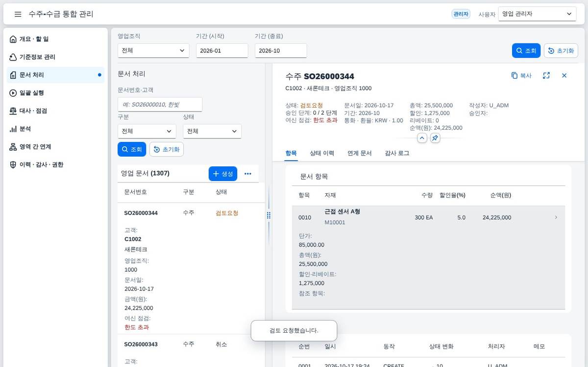Click 조회 in the 문서 처리 panel
Image resolution: width=588 pixels, height=367 pixels.
pyautogui.click(x=132, y=149)
